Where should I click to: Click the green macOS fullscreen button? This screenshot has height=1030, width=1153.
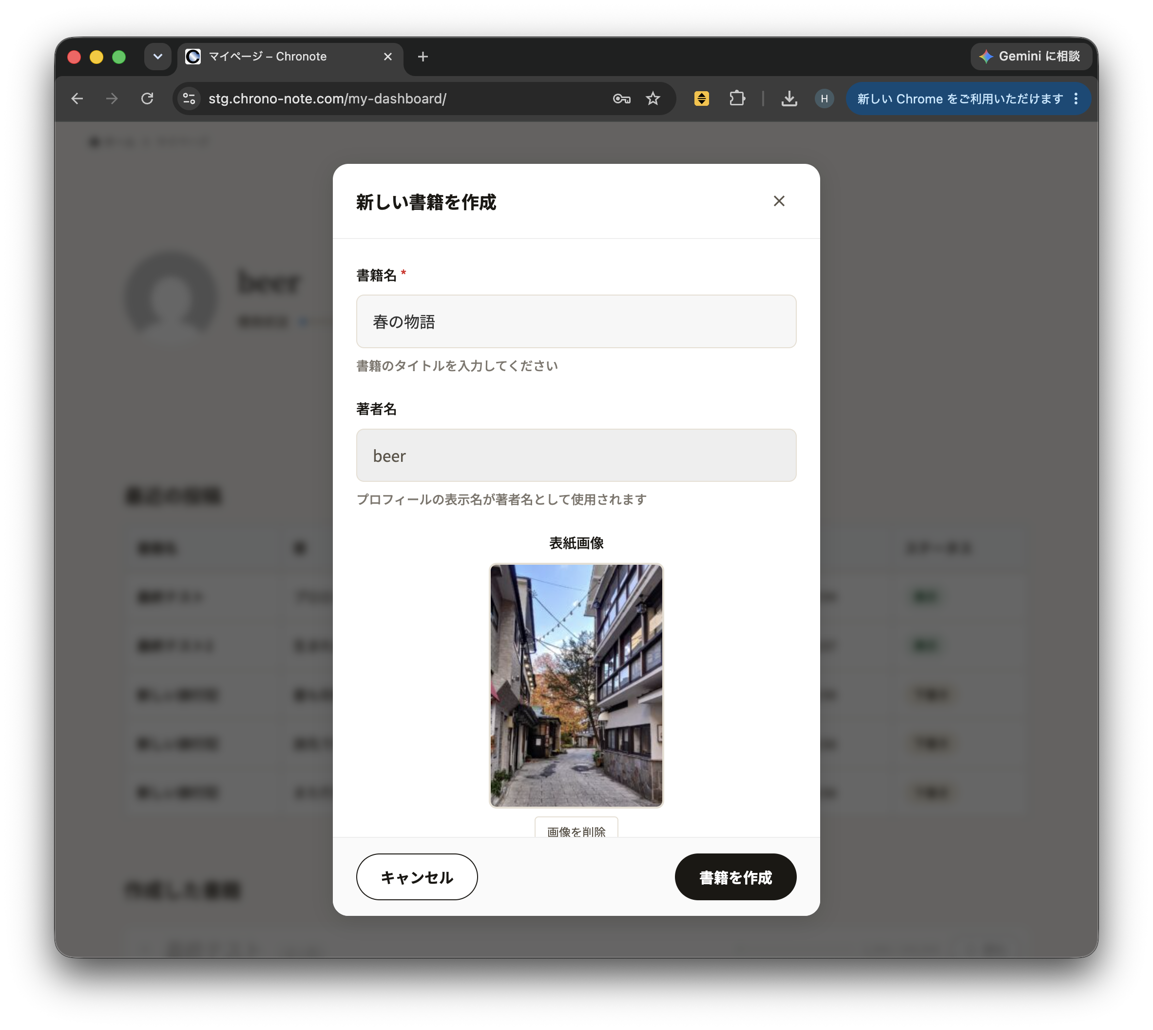click(119, 57)
